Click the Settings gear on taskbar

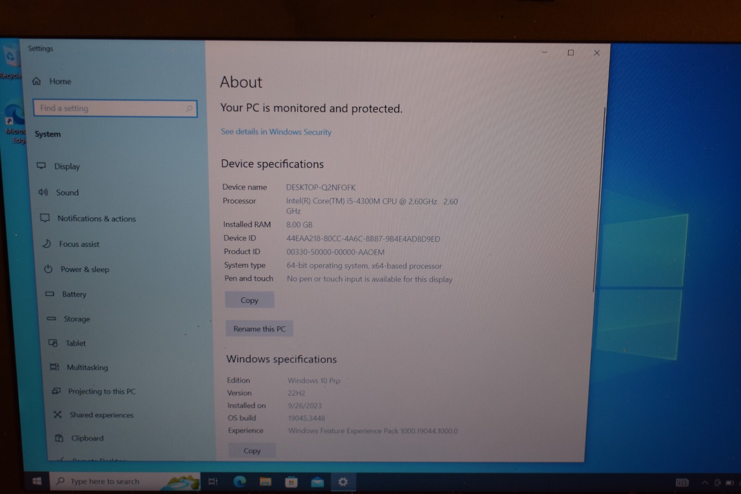tap(343, 482)
